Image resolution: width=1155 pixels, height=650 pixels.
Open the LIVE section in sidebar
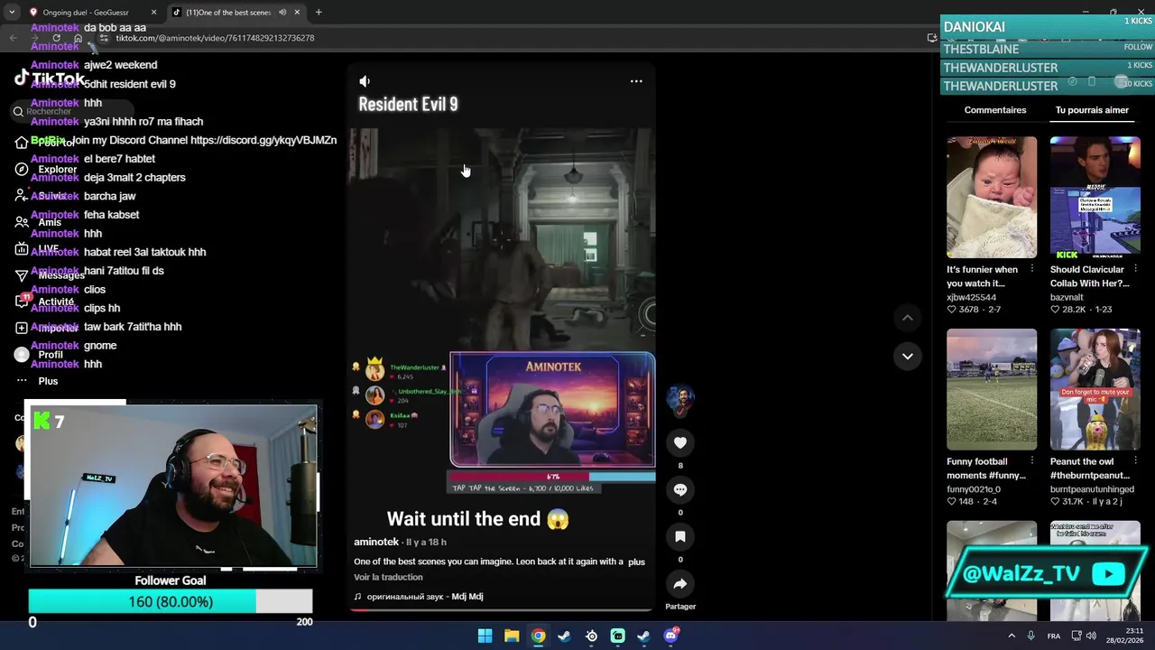(x=38, y=248)
